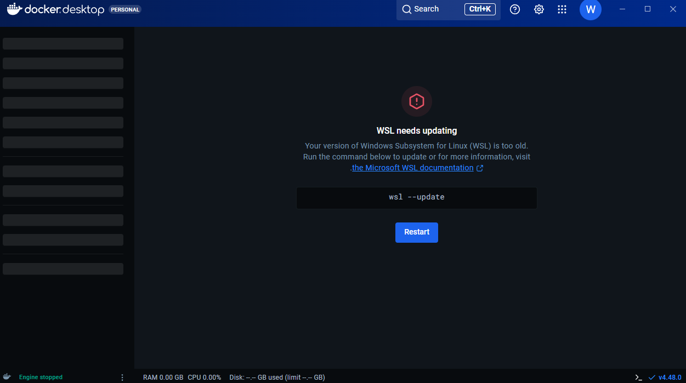Click the PERSONAL plan badge
Viewport: 686px width, 383px height.
(x=125, y=9)
